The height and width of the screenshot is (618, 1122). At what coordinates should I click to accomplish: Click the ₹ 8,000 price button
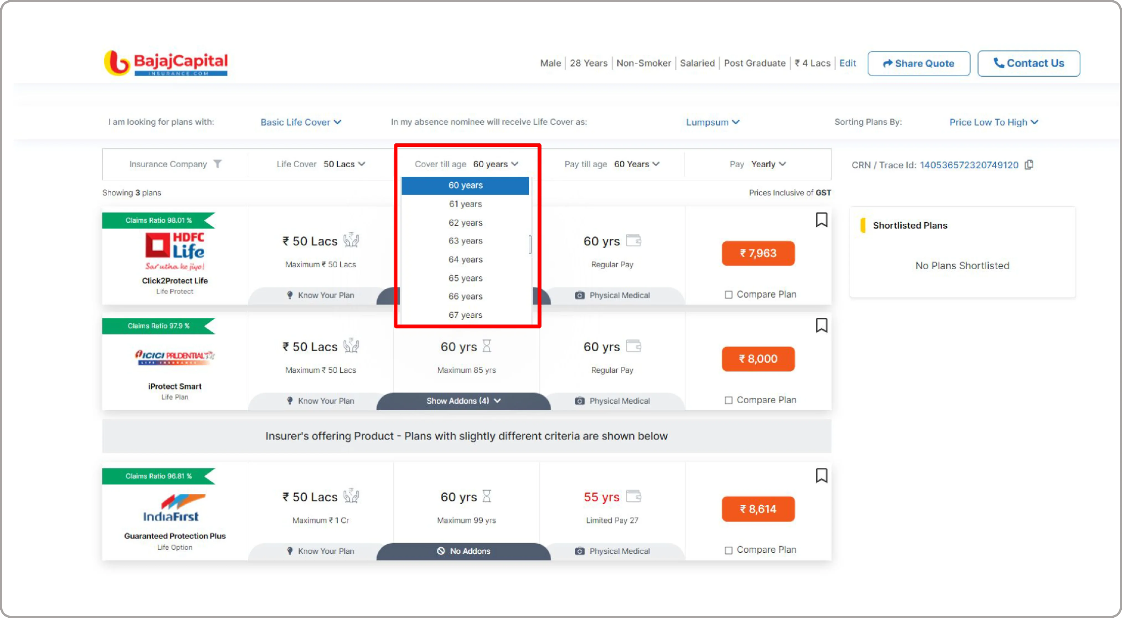(758, 359)
